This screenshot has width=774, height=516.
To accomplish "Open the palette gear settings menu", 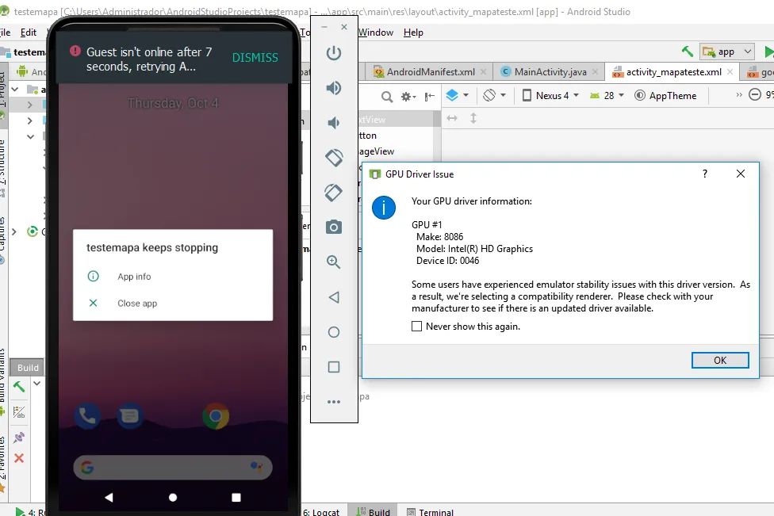I will 408,96.
